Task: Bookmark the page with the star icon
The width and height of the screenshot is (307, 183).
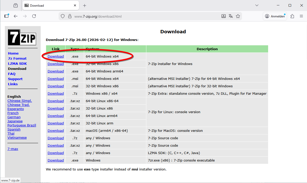Action: [x=238, y=16]
